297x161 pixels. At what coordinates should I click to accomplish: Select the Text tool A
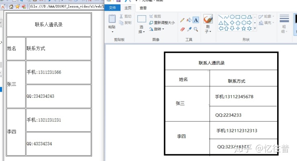click(x=196, y=20)
